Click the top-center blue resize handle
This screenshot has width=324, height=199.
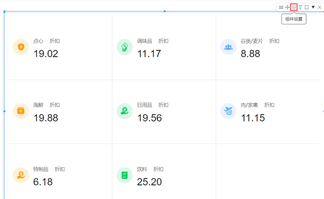[x=165, y=11]
